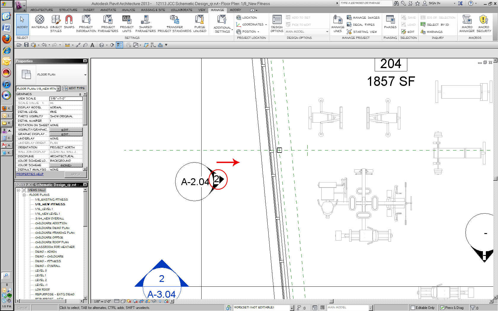Switch to the Massing & Site tab
This screenshot has height=311, width=498.
tap(153, 10)
